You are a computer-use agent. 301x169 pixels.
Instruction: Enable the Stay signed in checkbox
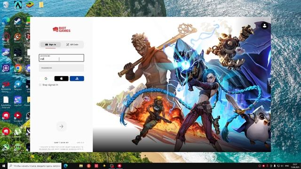coord(40,84)
